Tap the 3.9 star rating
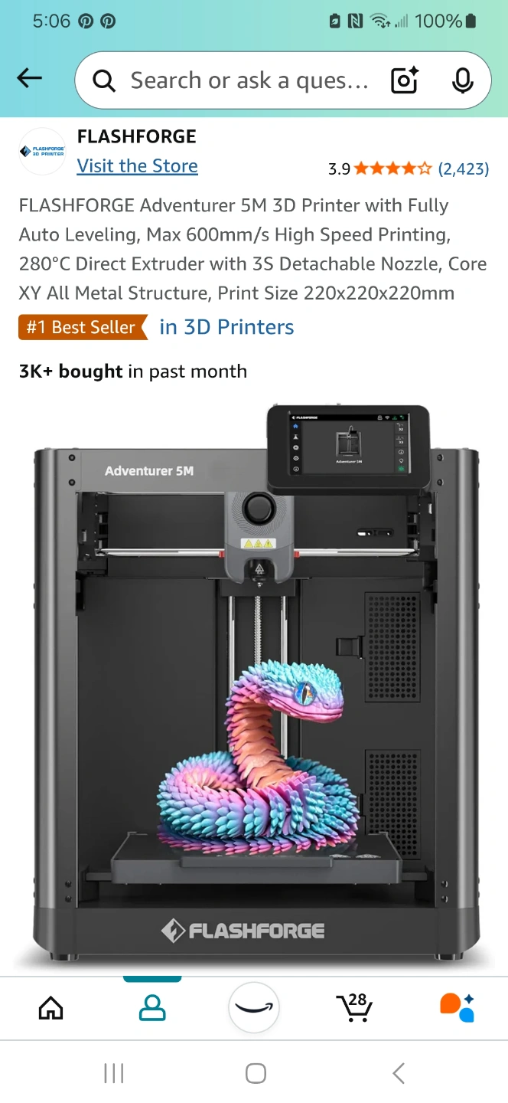The height and width of the screenshot is (1103, 508). (x=380, y=169)
